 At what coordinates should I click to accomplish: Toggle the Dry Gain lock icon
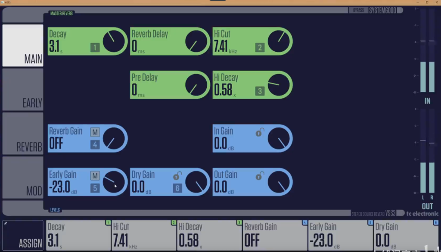[177, 176]
